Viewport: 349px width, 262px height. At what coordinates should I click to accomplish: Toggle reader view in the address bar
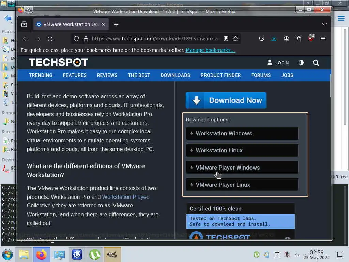(226, 39)
